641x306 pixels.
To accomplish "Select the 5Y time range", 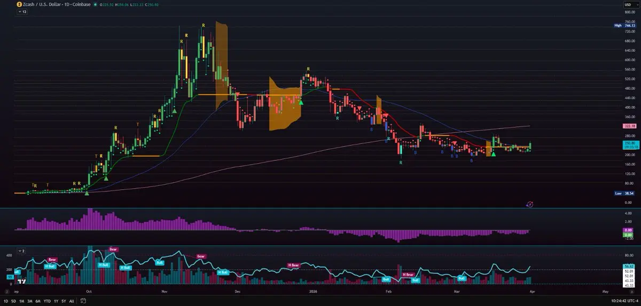I will click(64, 301).
